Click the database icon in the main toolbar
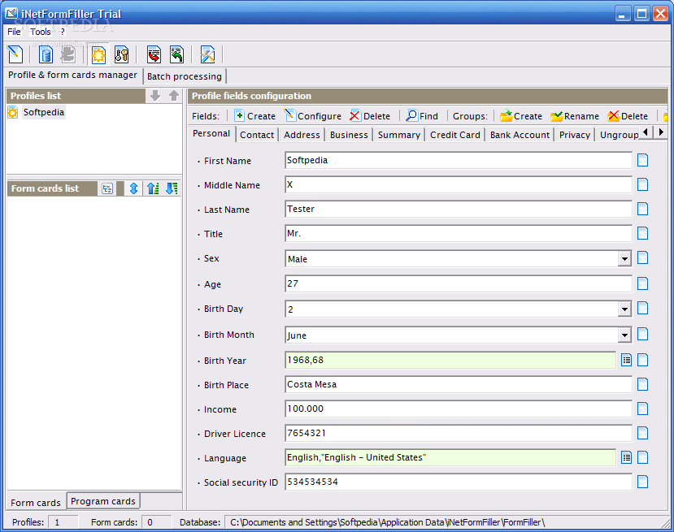This screenshot has width=674, height=532. (46, 54)
